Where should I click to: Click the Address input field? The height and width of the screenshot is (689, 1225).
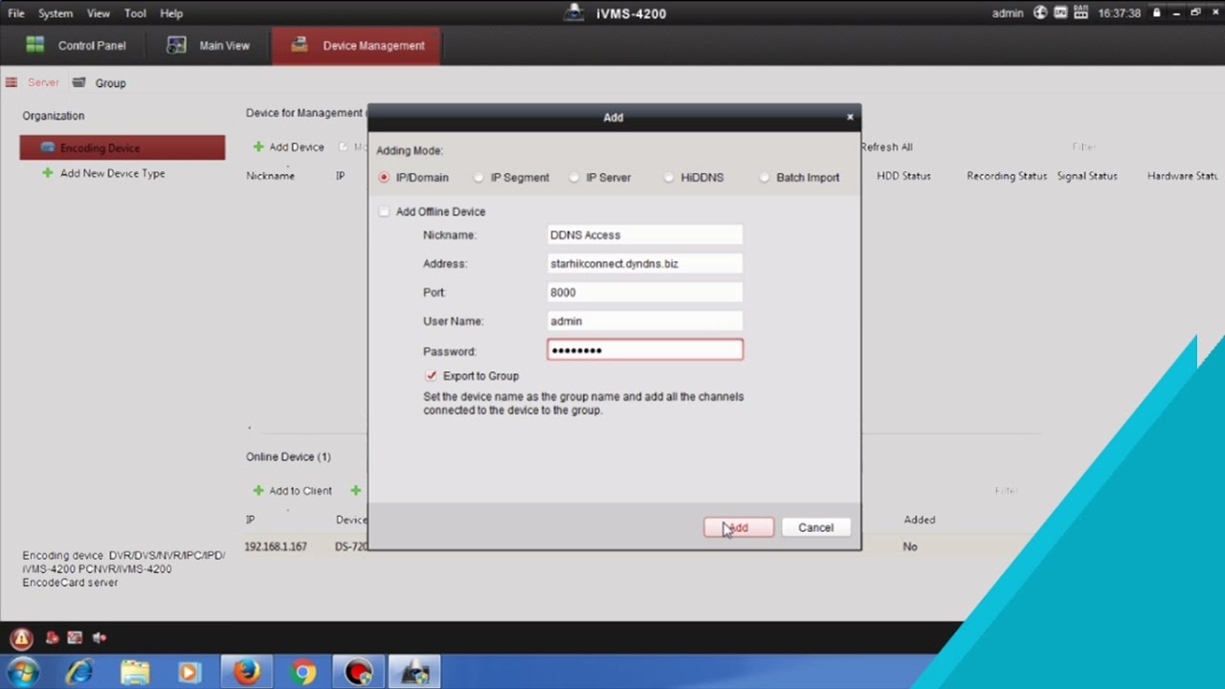coord(645,263)
